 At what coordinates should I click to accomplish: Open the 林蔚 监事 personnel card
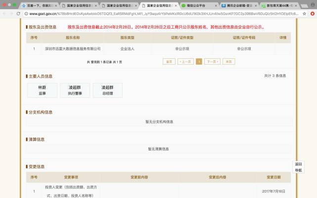pyautogui.click(x=42, y=90)
